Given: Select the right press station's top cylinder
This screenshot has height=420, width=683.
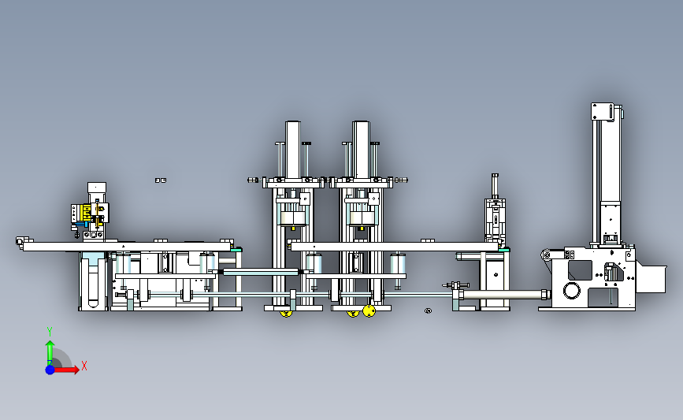Looking at the screenshot, I should coord(361,150).
